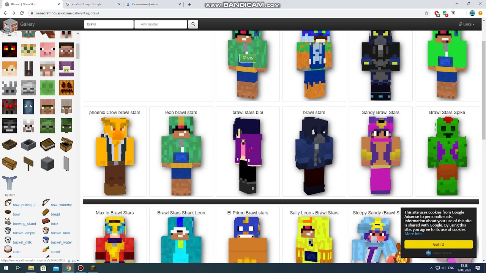Pick the red-eyed spider face icon
This screenshot has height=273, width=486.
[x=9, y=107]
